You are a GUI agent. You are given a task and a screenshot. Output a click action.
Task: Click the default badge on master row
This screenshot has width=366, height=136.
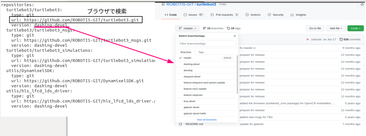[227, 58]
